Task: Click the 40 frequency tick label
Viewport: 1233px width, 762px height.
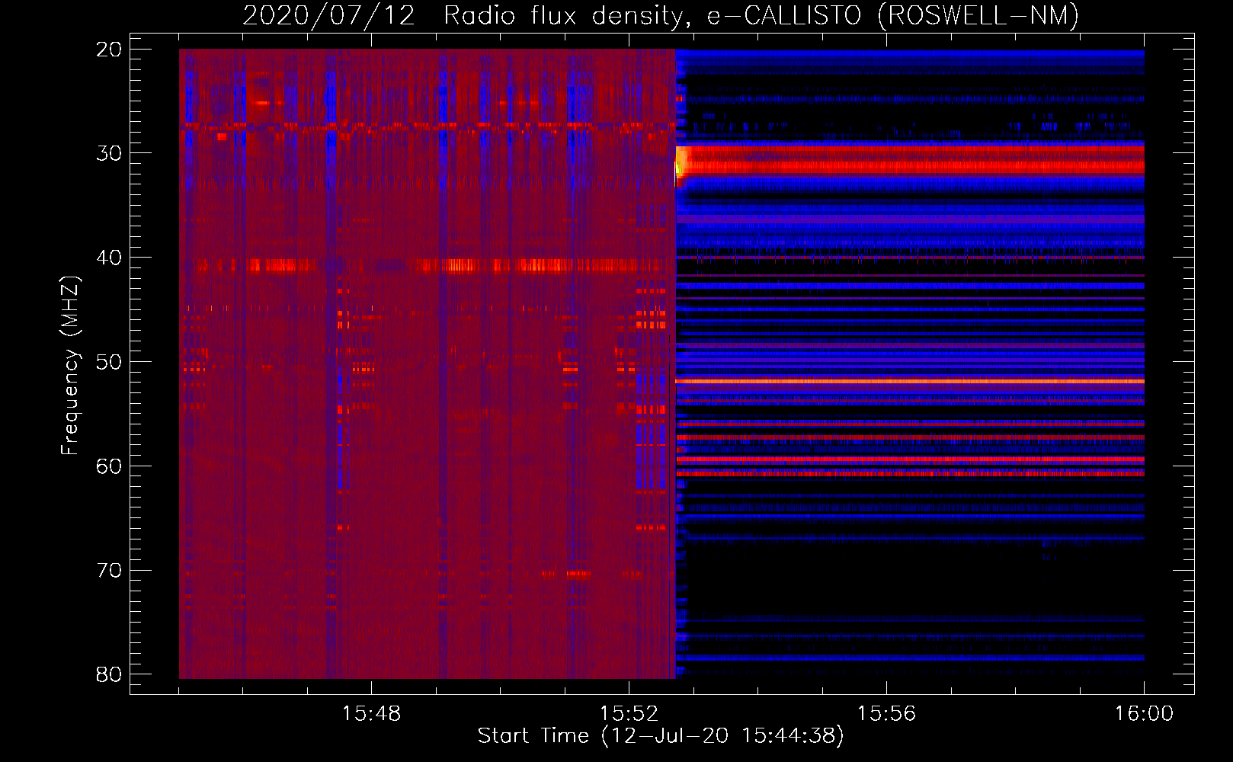Action: pyautogui.click(x=109, y=258)
